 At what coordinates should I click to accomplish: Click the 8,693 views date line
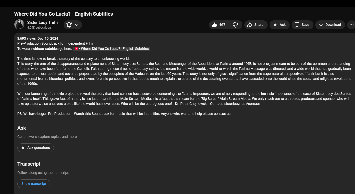point(38,38)
